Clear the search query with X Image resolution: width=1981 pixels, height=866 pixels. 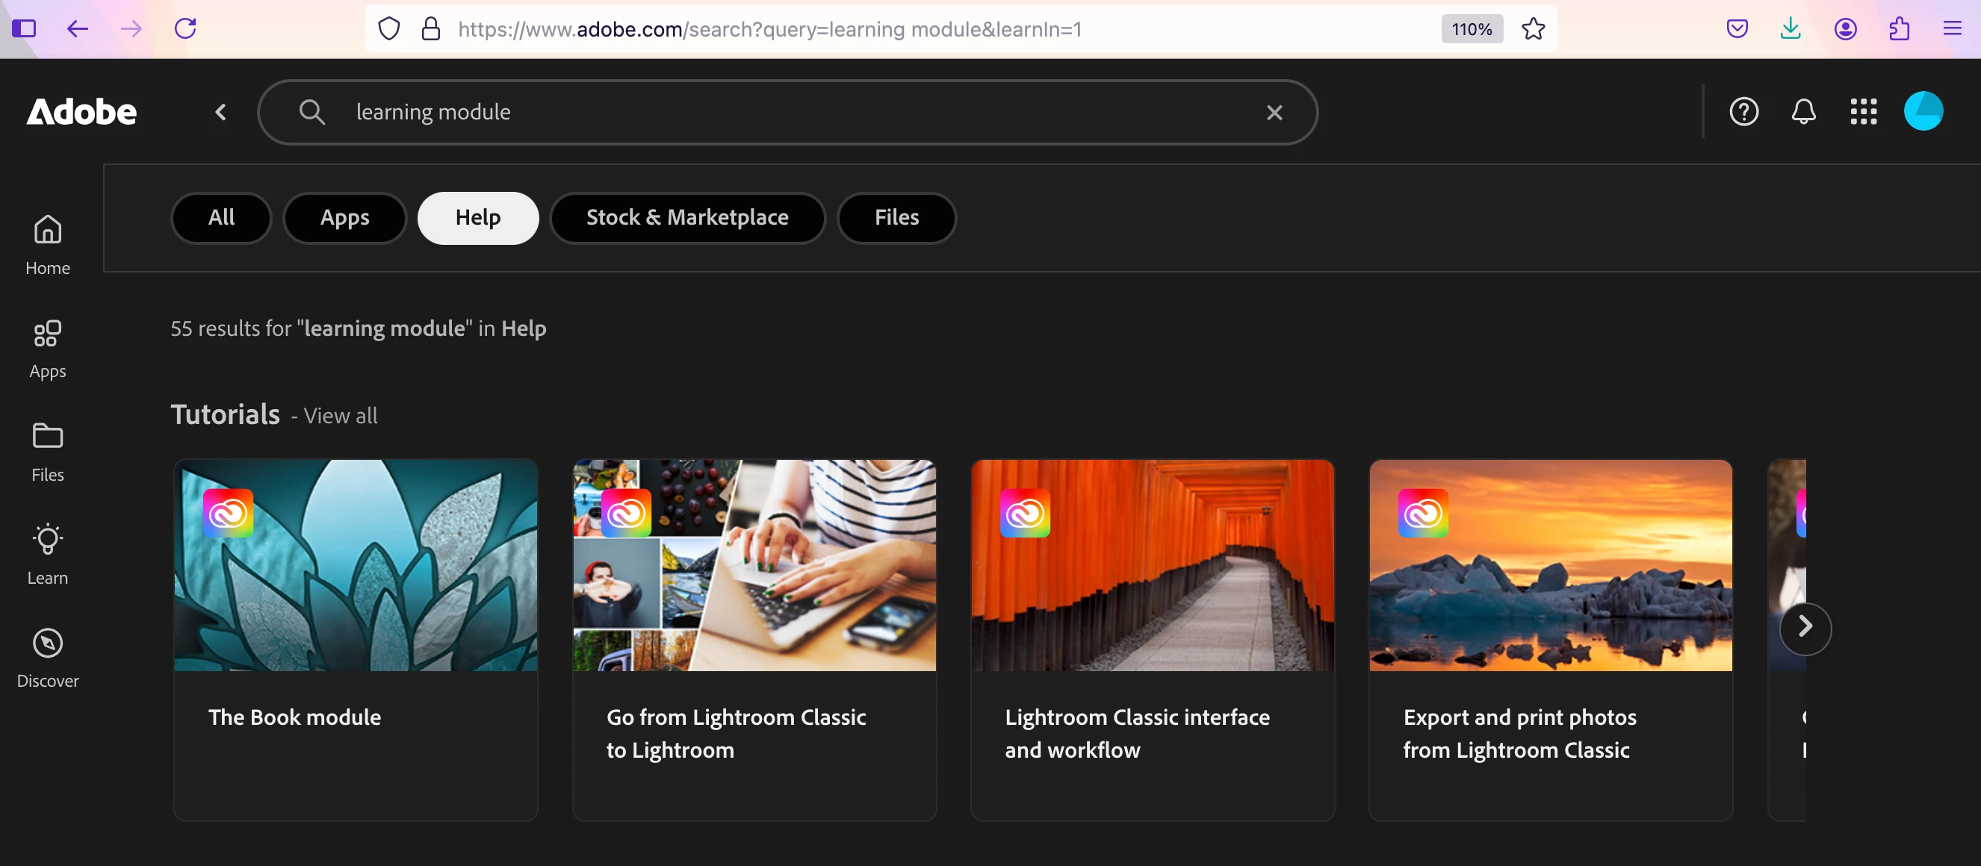[1274, 113]
